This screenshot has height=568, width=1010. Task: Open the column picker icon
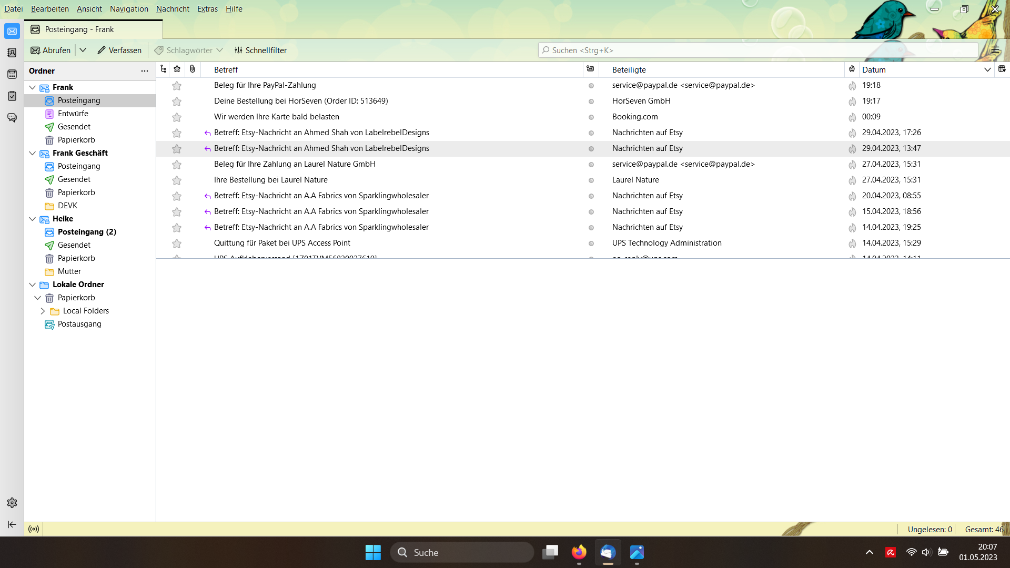[x=1002, y=69]
